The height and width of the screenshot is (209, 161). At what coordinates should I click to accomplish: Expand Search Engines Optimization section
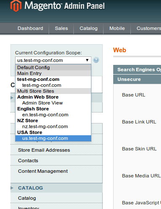137,70
